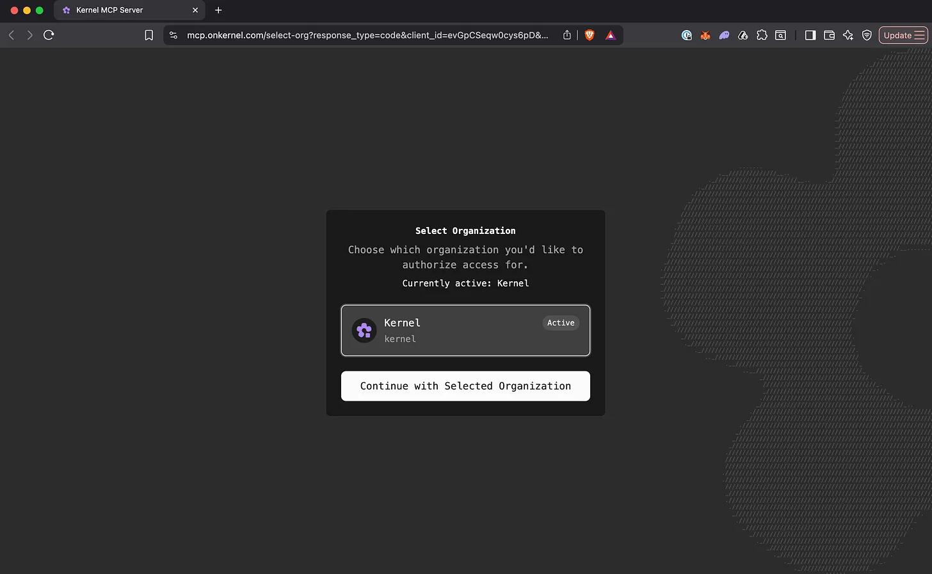Open the pen-shaped extension icon next to Phantom

[x=743, y=35]
